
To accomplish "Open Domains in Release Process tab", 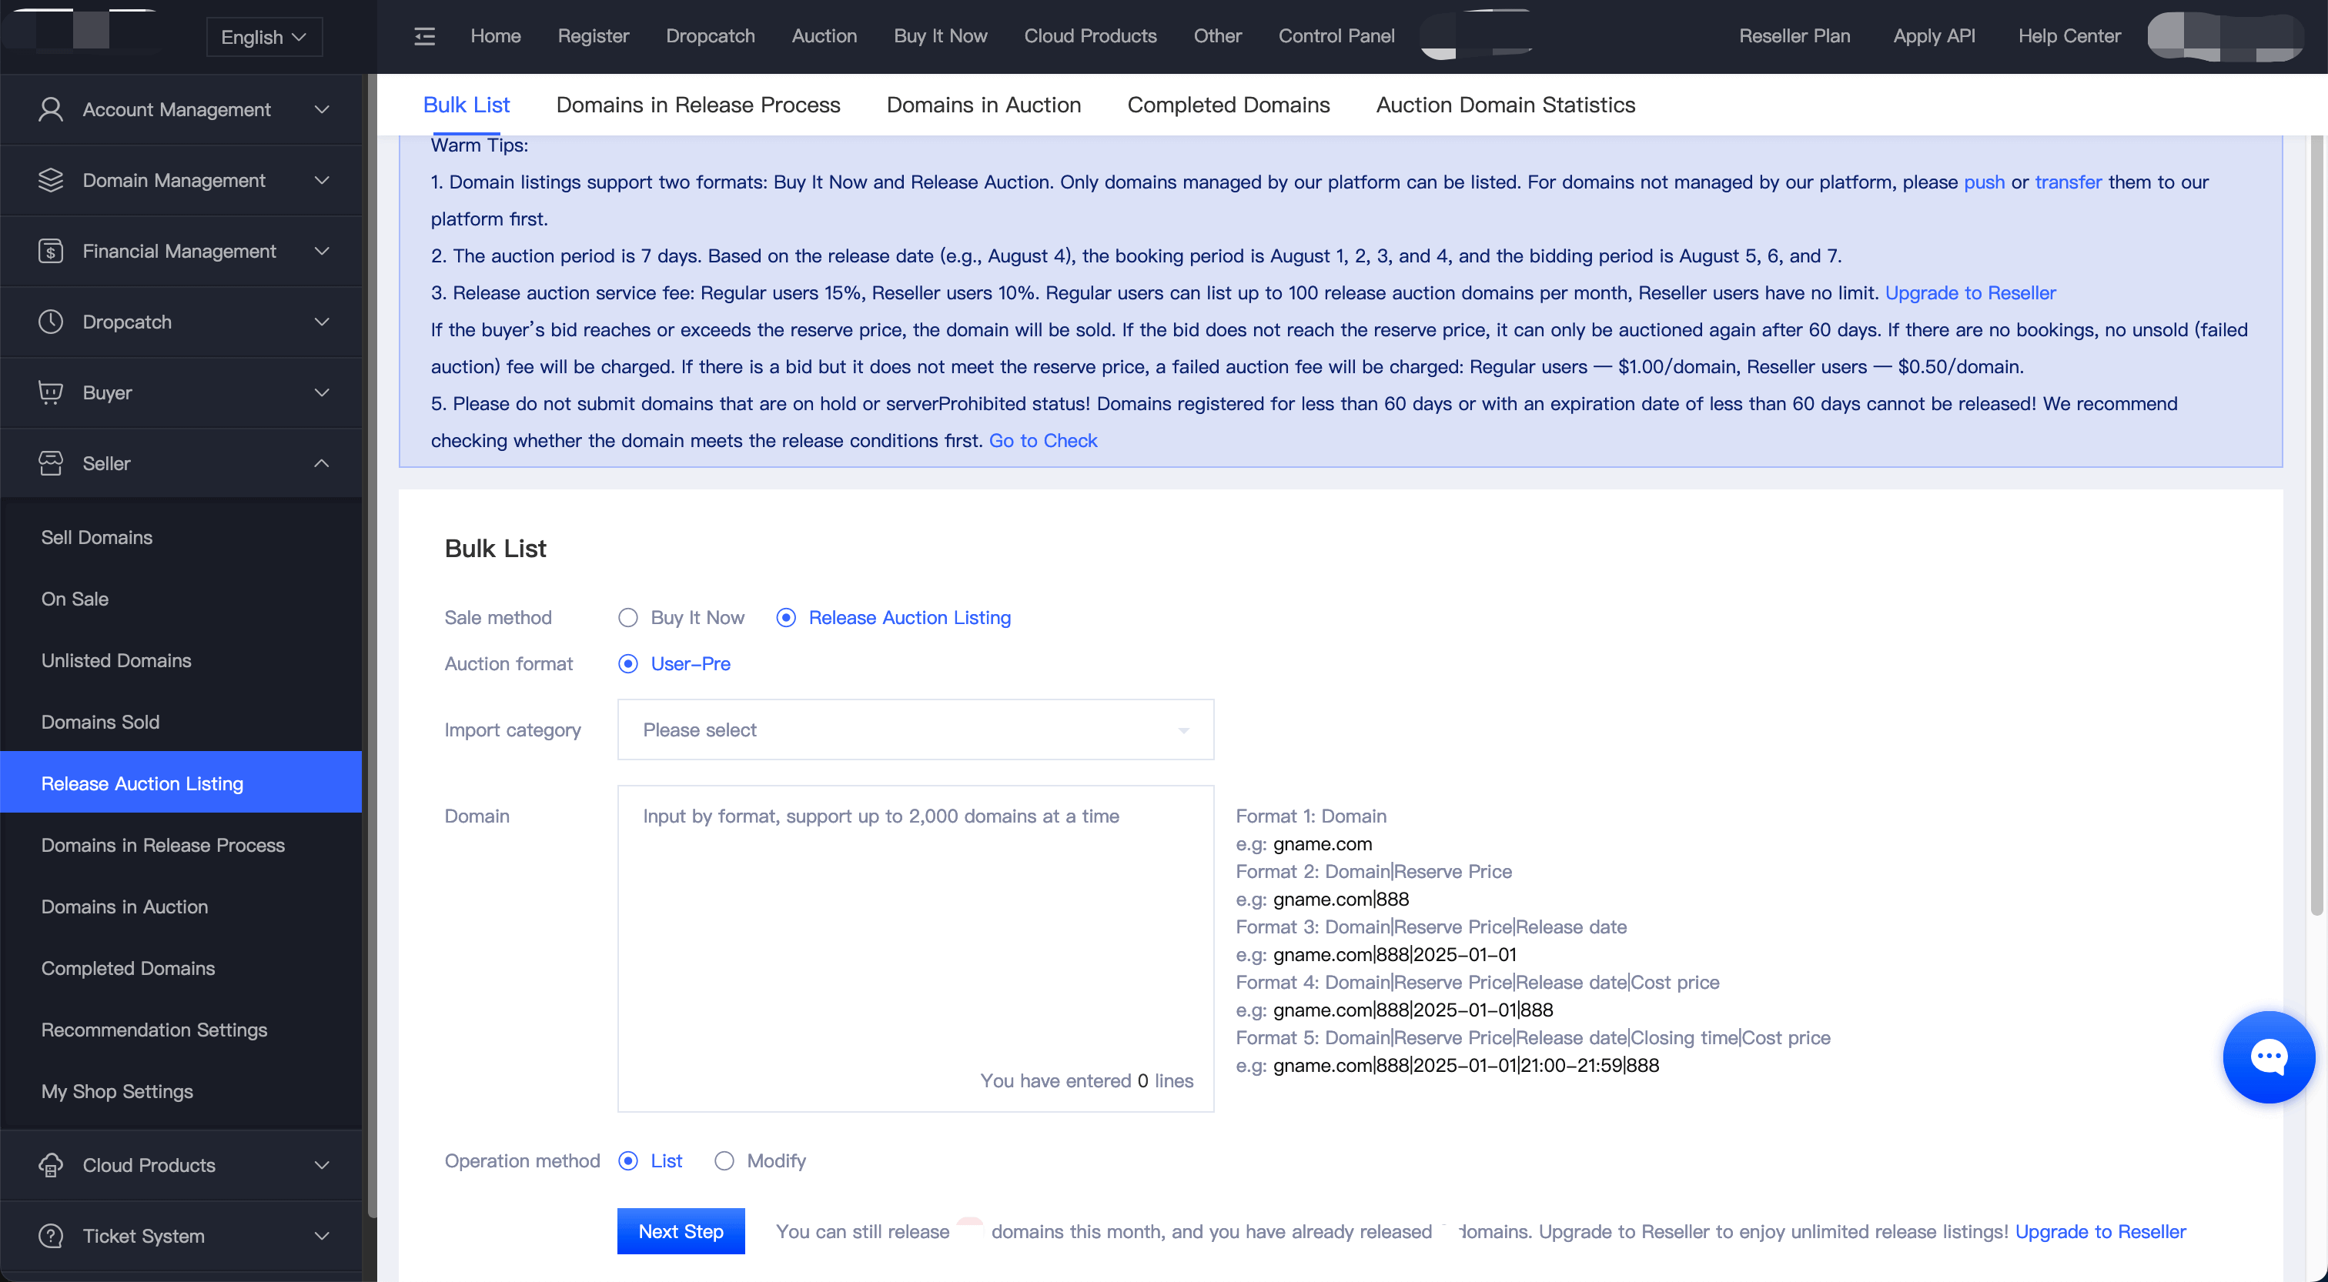I will point(697,105).
